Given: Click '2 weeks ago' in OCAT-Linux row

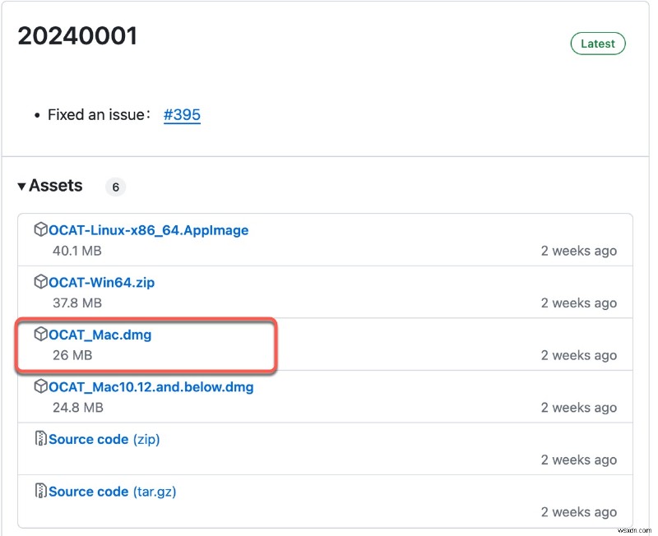Looking at the screenshot, I should coord(579,251).
